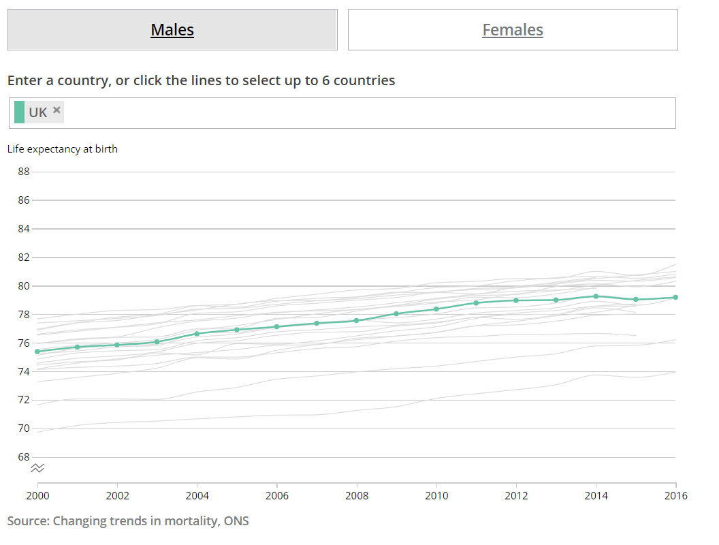Select the UK data point for 2015
719x545 pixels.
[636, 300]
